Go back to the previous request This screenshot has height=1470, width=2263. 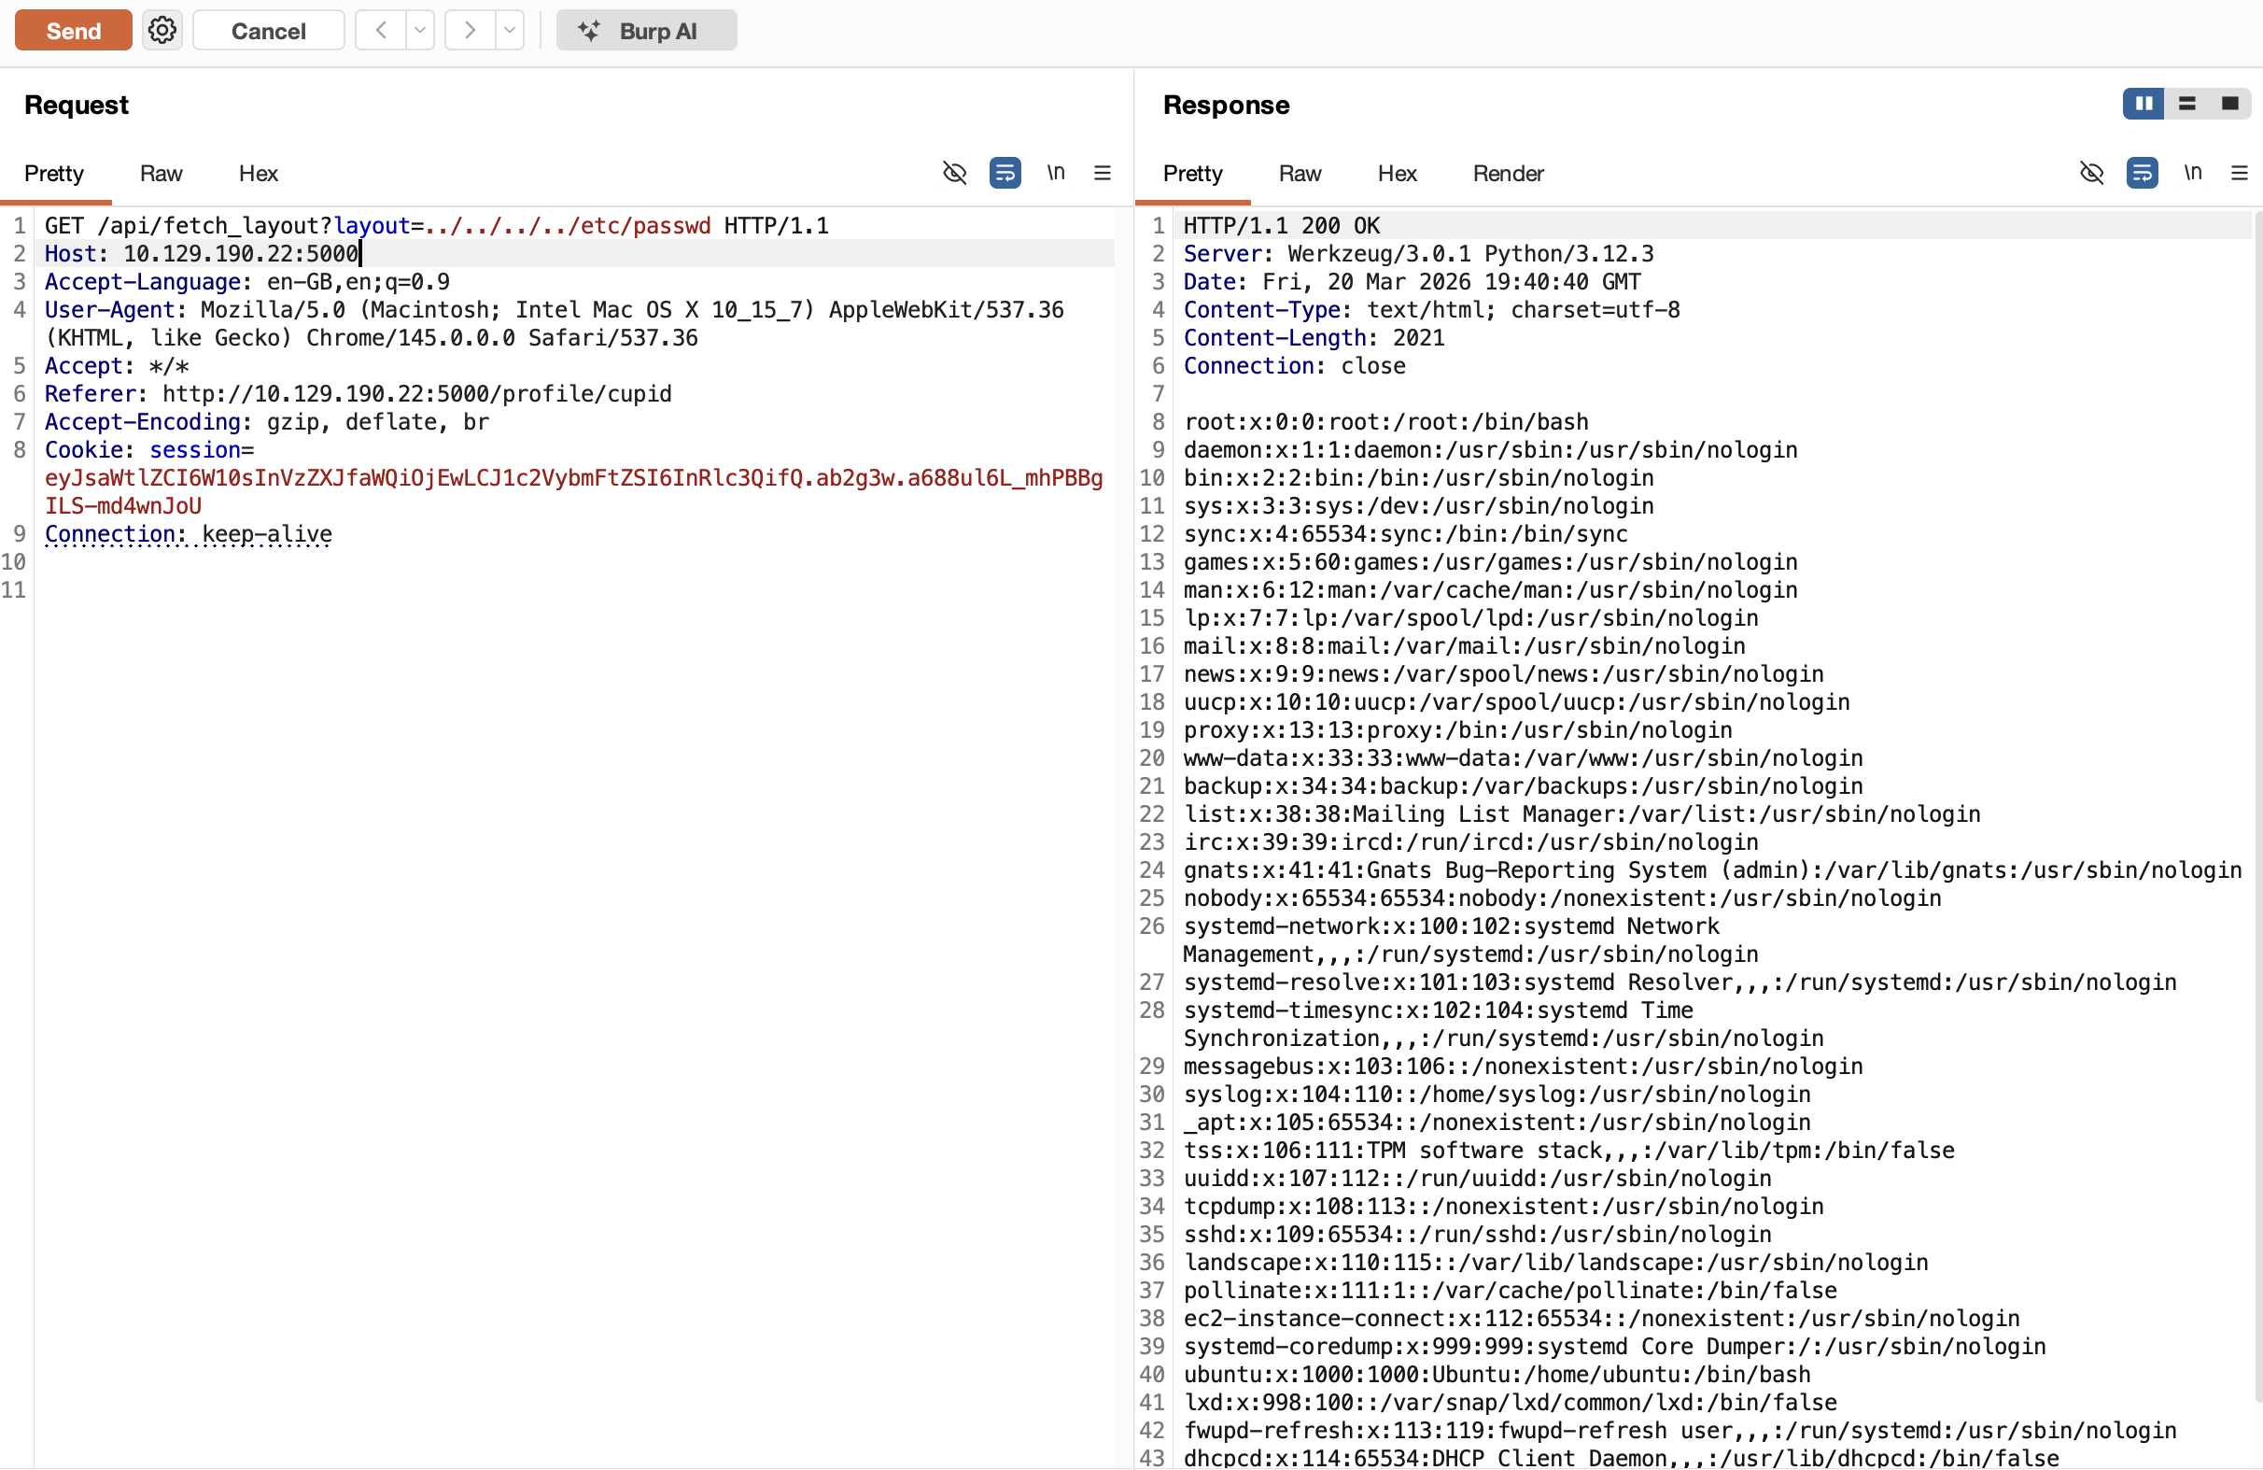pyautogui.click(x=381, y=31)
